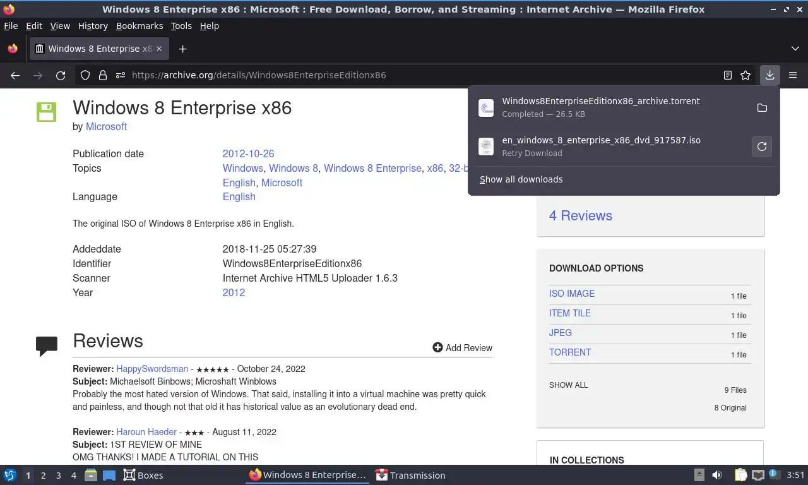The width and height of the screenshot is (808, 485).
Task: Open reviewer HappySwordsman profile
Action: (x=152, y=369)
